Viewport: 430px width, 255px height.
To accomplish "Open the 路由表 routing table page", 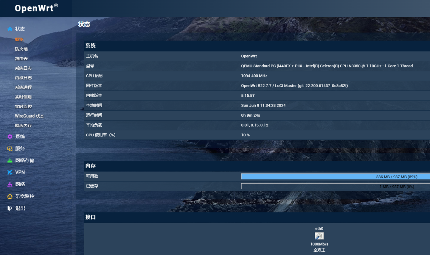I will point(21,59).
